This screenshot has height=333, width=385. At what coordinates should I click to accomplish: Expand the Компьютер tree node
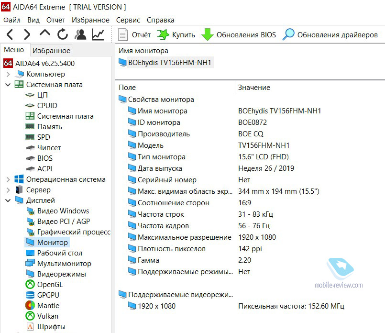tap(8, 74)
